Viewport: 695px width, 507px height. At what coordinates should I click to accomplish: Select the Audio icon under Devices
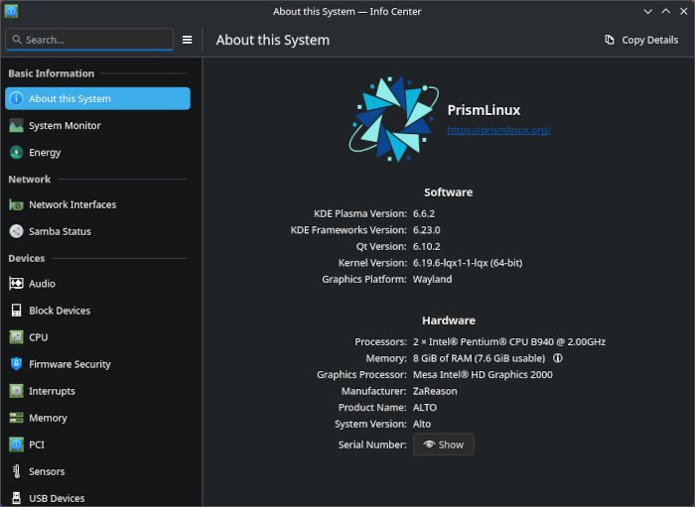click(x=17, y=284)
